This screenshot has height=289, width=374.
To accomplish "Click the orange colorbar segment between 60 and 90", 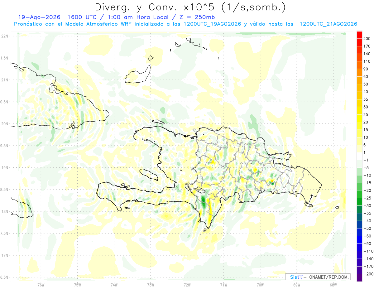I will (x=360, y=73).
